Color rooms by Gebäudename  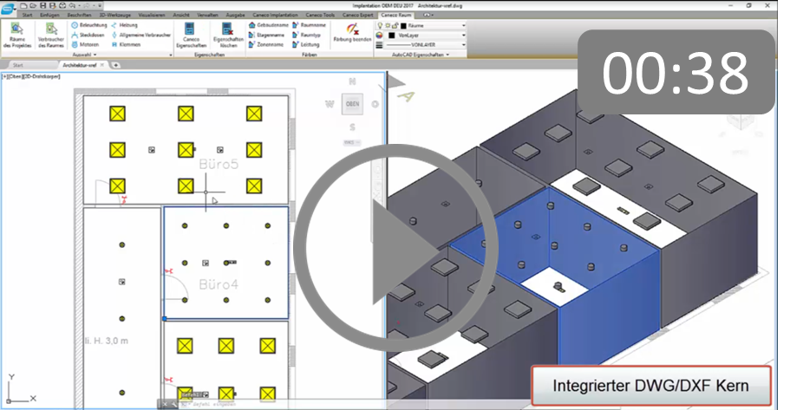pyautogui.click(x=271, y=25)
